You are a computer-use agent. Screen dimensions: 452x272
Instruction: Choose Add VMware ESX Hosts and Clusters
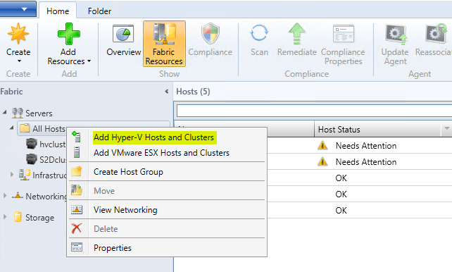(x=161, y=153)
